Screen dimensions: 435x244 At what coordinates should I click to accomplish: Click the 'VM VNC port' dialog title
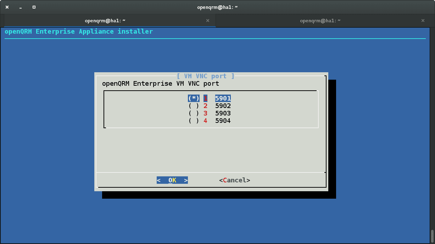[206, 76]
